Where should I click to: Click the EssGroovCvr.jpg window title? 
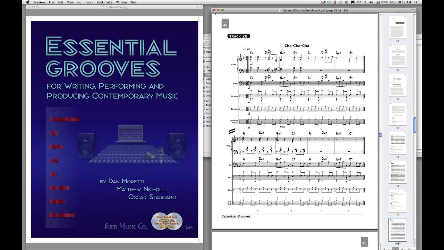point(114,7)
